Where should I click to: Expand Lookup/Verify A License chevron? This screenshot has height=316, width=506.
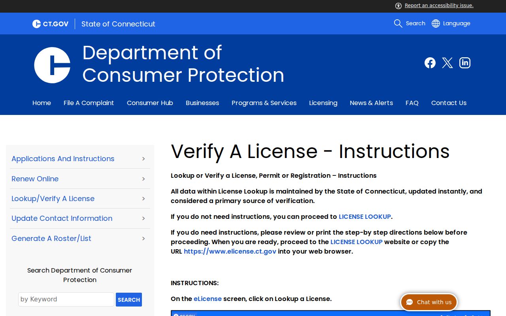tap(143, 199)
